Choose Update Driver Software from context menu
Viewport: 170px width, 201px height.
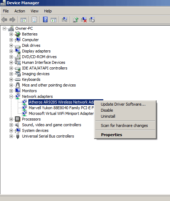[123, 104]
